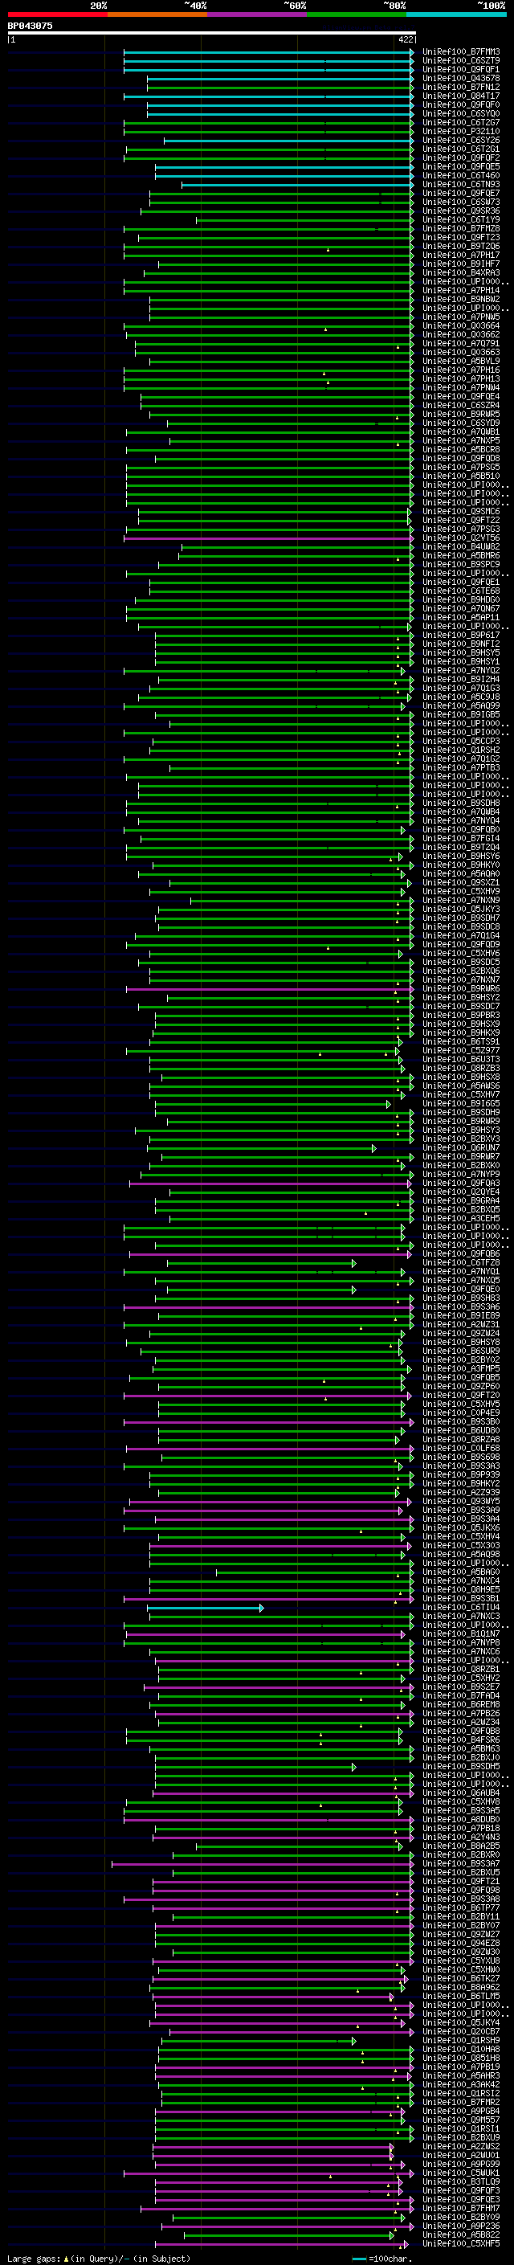Click the UniRef100_B9I6G5 entry
514x2265 pixels.
click(460, 1102)
